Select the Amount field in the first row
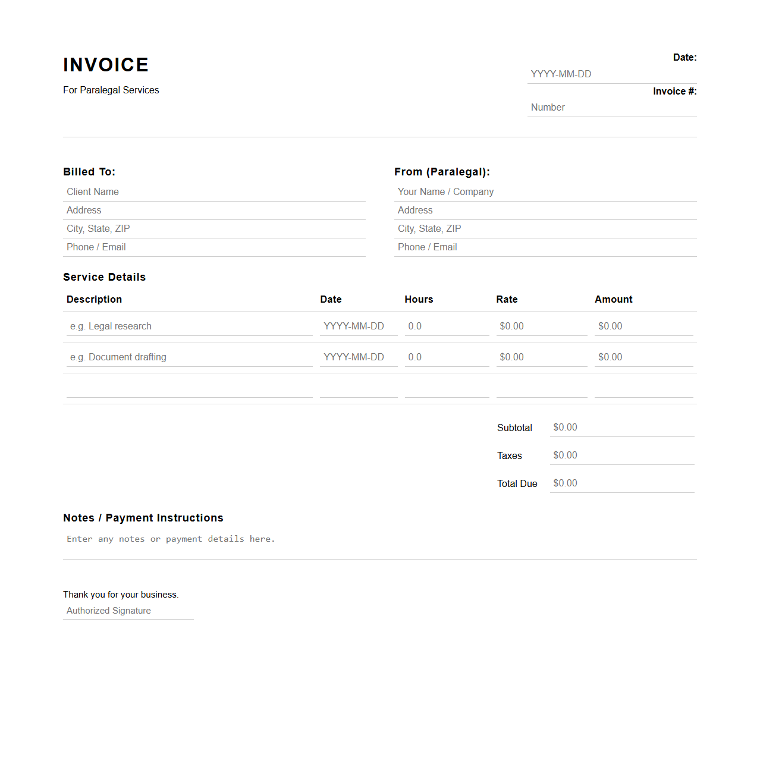Screen dimensions: 760x773 pyautogui.click(x=643, y=326)
